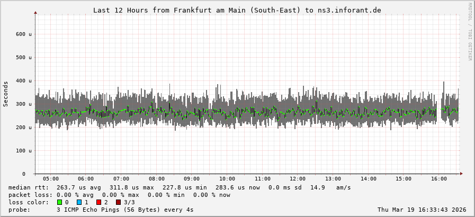Screen dimensions: 475x217
Task: Click the 'Seconds' y-axis label
Action: click(x=6, y=94)
